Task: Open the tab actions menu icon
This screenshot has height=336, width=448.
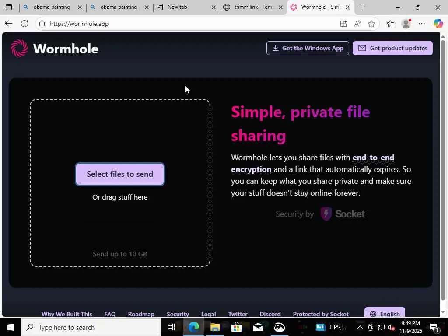Action: coord(9,7)
